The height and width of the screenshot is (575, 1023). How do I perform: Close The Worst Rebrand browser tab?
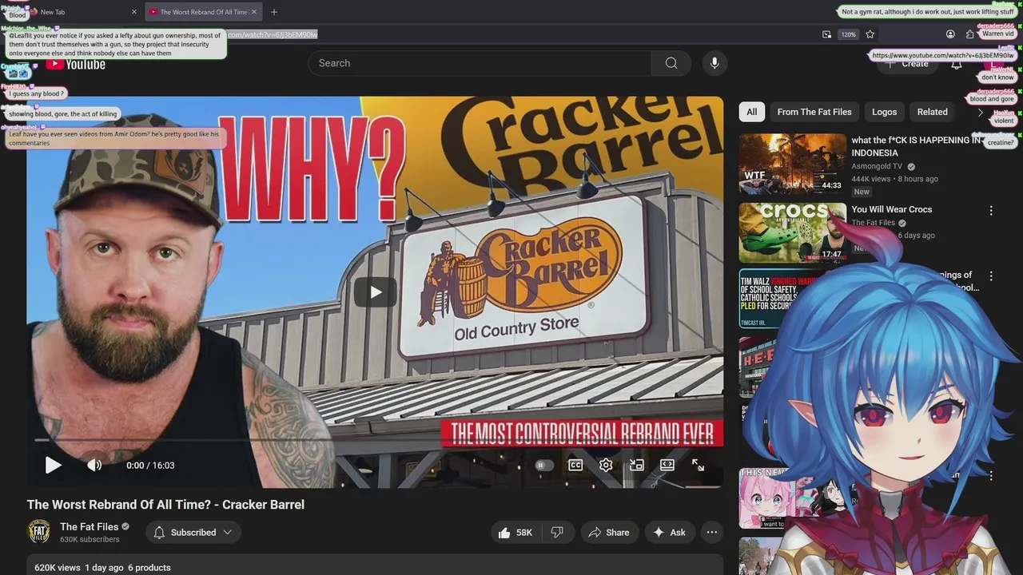click(x=254, y=12)
